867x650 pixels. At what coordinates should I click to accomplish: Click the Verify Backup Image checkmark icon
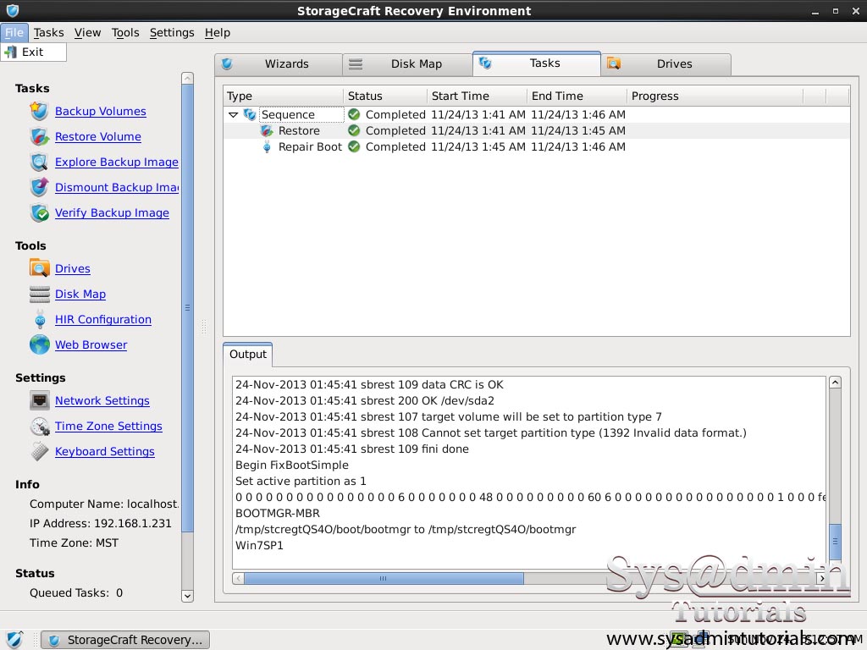[x=39, y=212]
